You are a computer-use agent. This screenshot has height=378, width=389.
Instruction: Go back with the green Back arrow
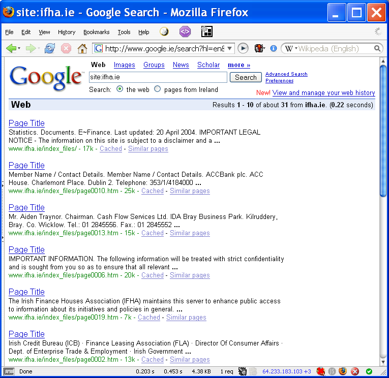(x=11, y=48)
